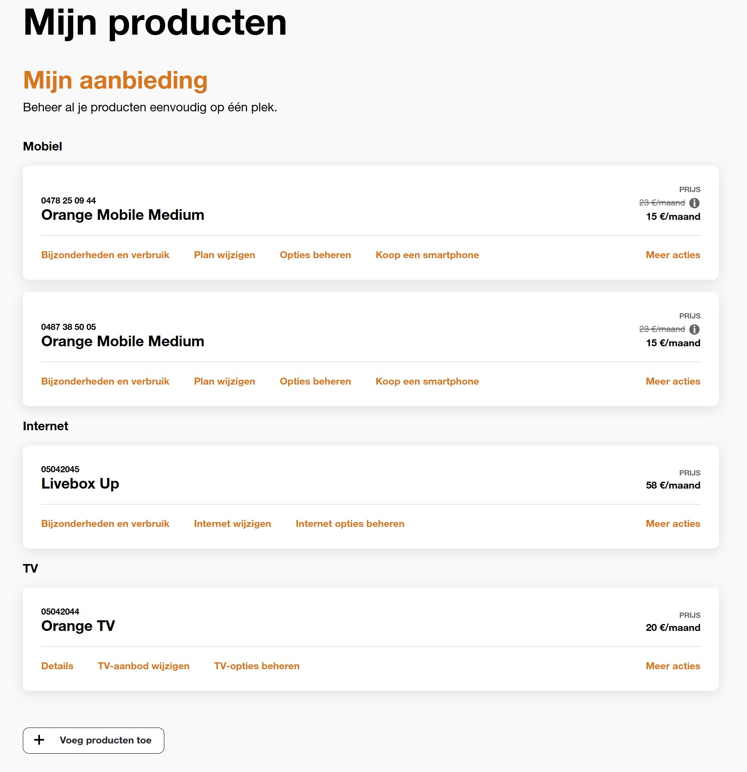The width and height of the screenshot is (747, 772).
Task: Click 15 €/maand price for 0478 25 09 44
Action: [x=673, y=217]
